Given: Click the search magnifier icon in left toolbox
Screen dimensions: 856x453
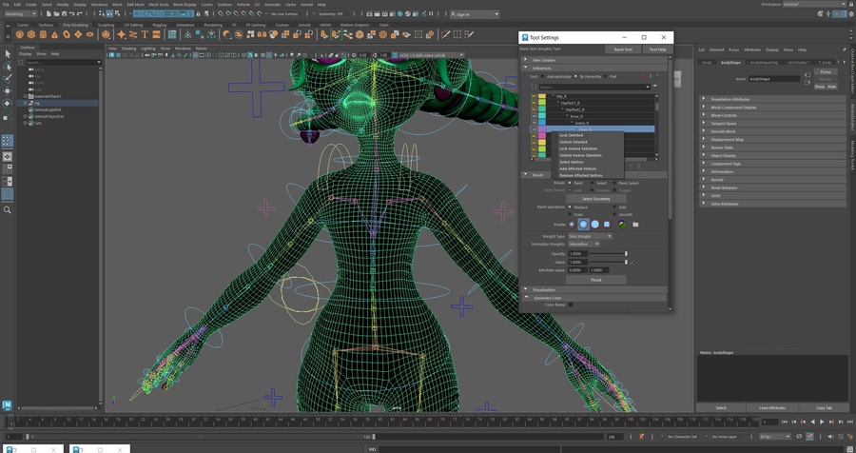Looking at the screenshot, I should click(8, 209).
